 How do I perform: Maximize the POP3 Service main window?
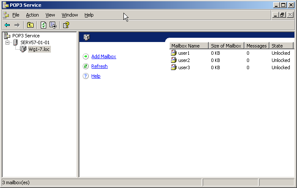[x=283, y=5]
